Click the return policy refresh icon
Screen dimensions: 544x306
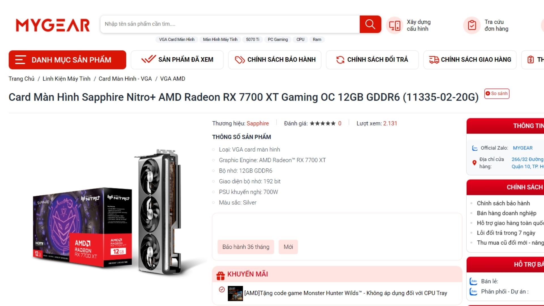340,59
